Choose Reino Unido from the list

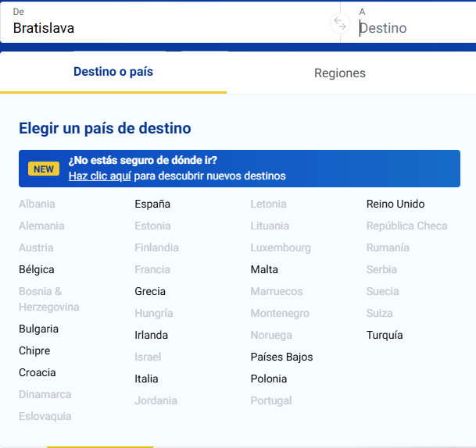pos(395,204)
